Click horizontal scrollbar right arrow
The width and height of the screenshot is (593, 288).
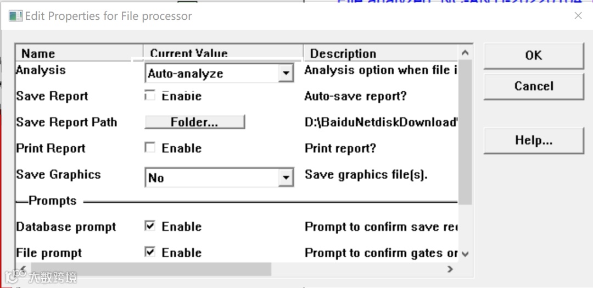(x=450, y=269)
